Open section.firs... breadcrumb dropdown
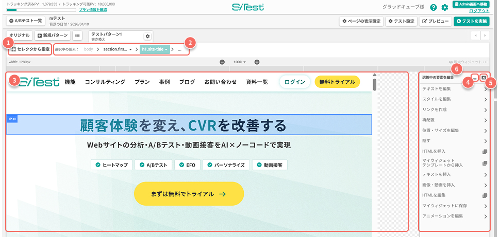 [x=118, y=49]
